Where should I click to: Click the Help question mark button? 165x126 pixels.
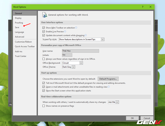[x=143, y=7]
